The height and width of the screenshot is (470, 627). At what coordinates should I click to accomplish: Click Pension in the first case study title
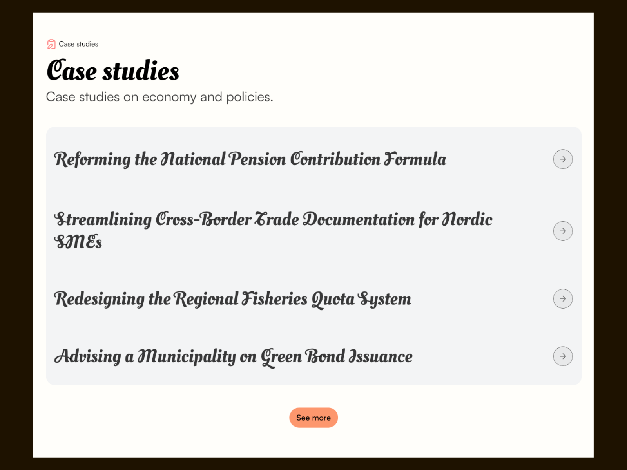[x=257, y=159]
